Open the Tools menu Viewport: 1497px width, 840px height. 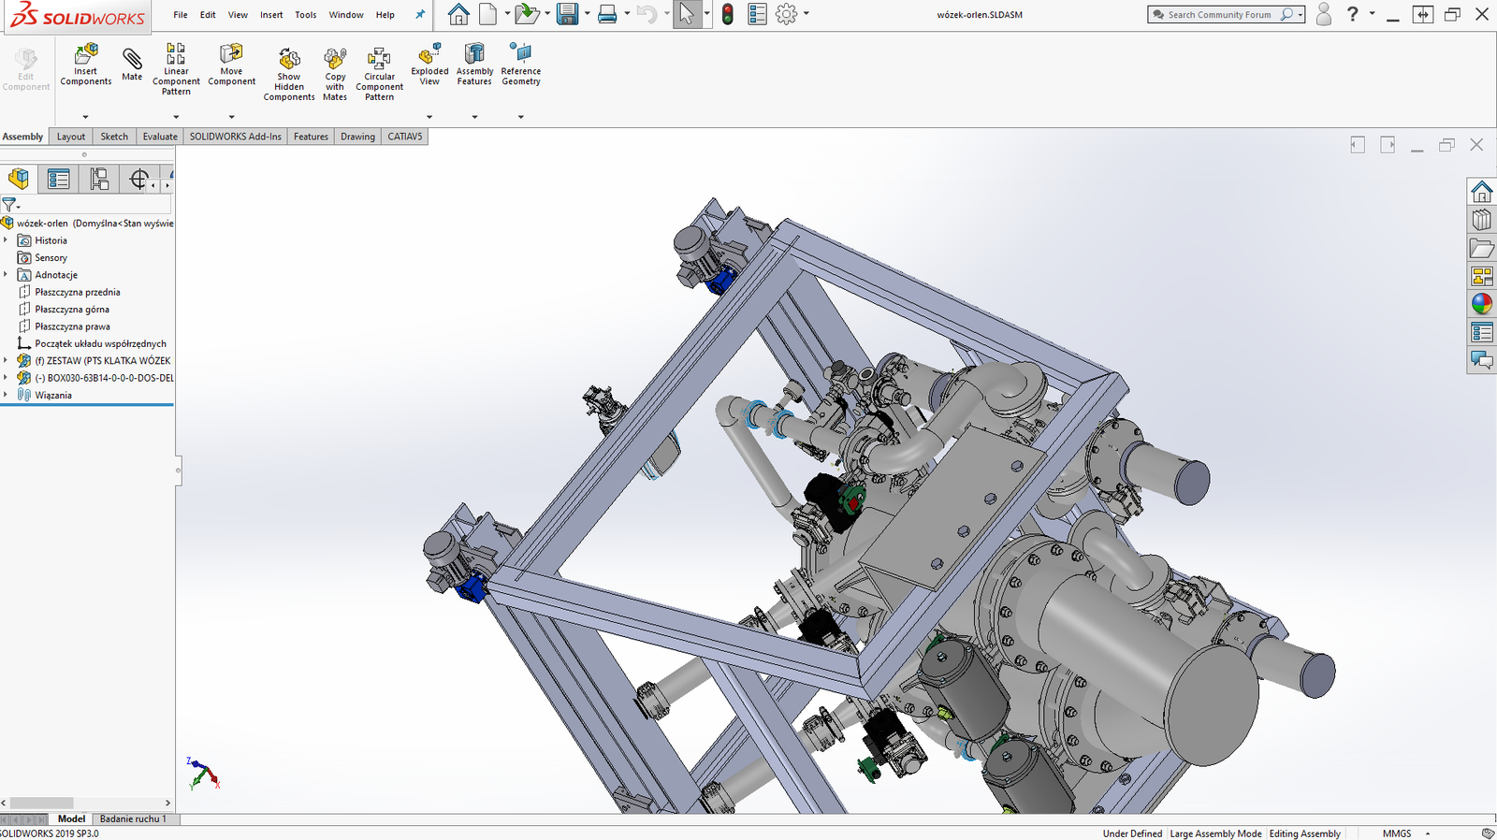click(306, 15)
